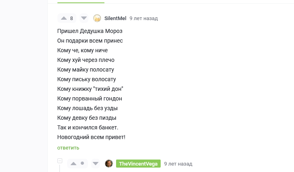The image size is (294, 172).
Task: Downvote TheVincentVega's comment
Action: (95, 164)
